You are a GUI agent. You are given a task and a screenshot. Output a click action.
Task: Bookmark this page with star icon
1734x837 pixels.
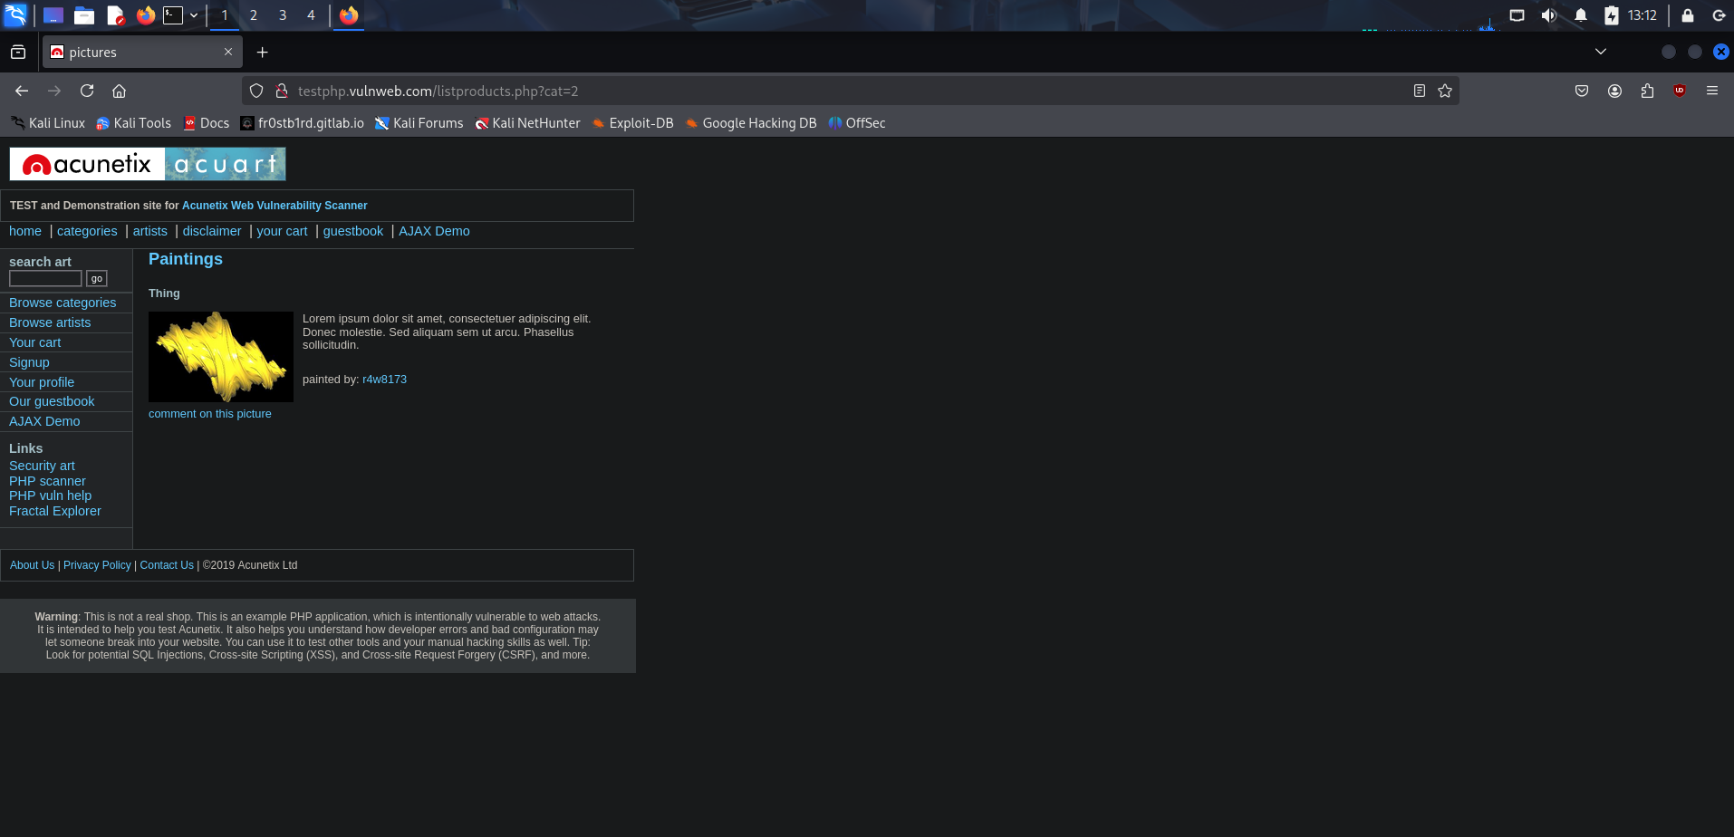(x=1445, y=91)
